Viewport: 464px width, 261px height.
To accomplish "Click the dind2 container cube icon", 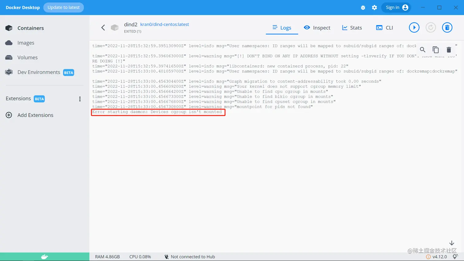I will click(114, 28).
